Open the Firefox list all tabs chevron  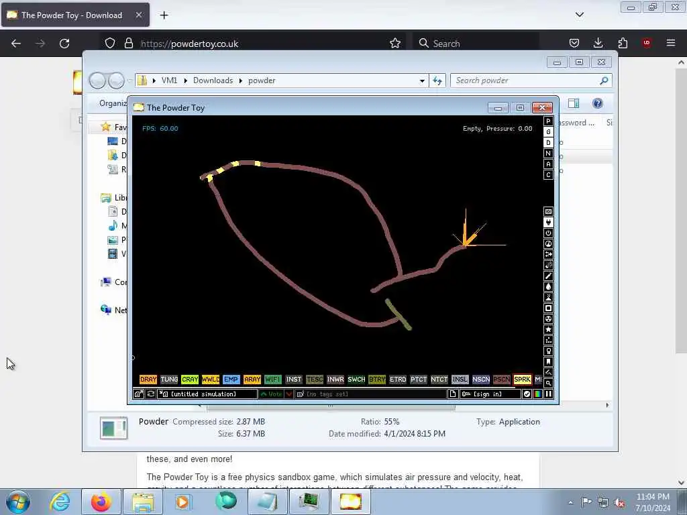(x=580, y=15)
